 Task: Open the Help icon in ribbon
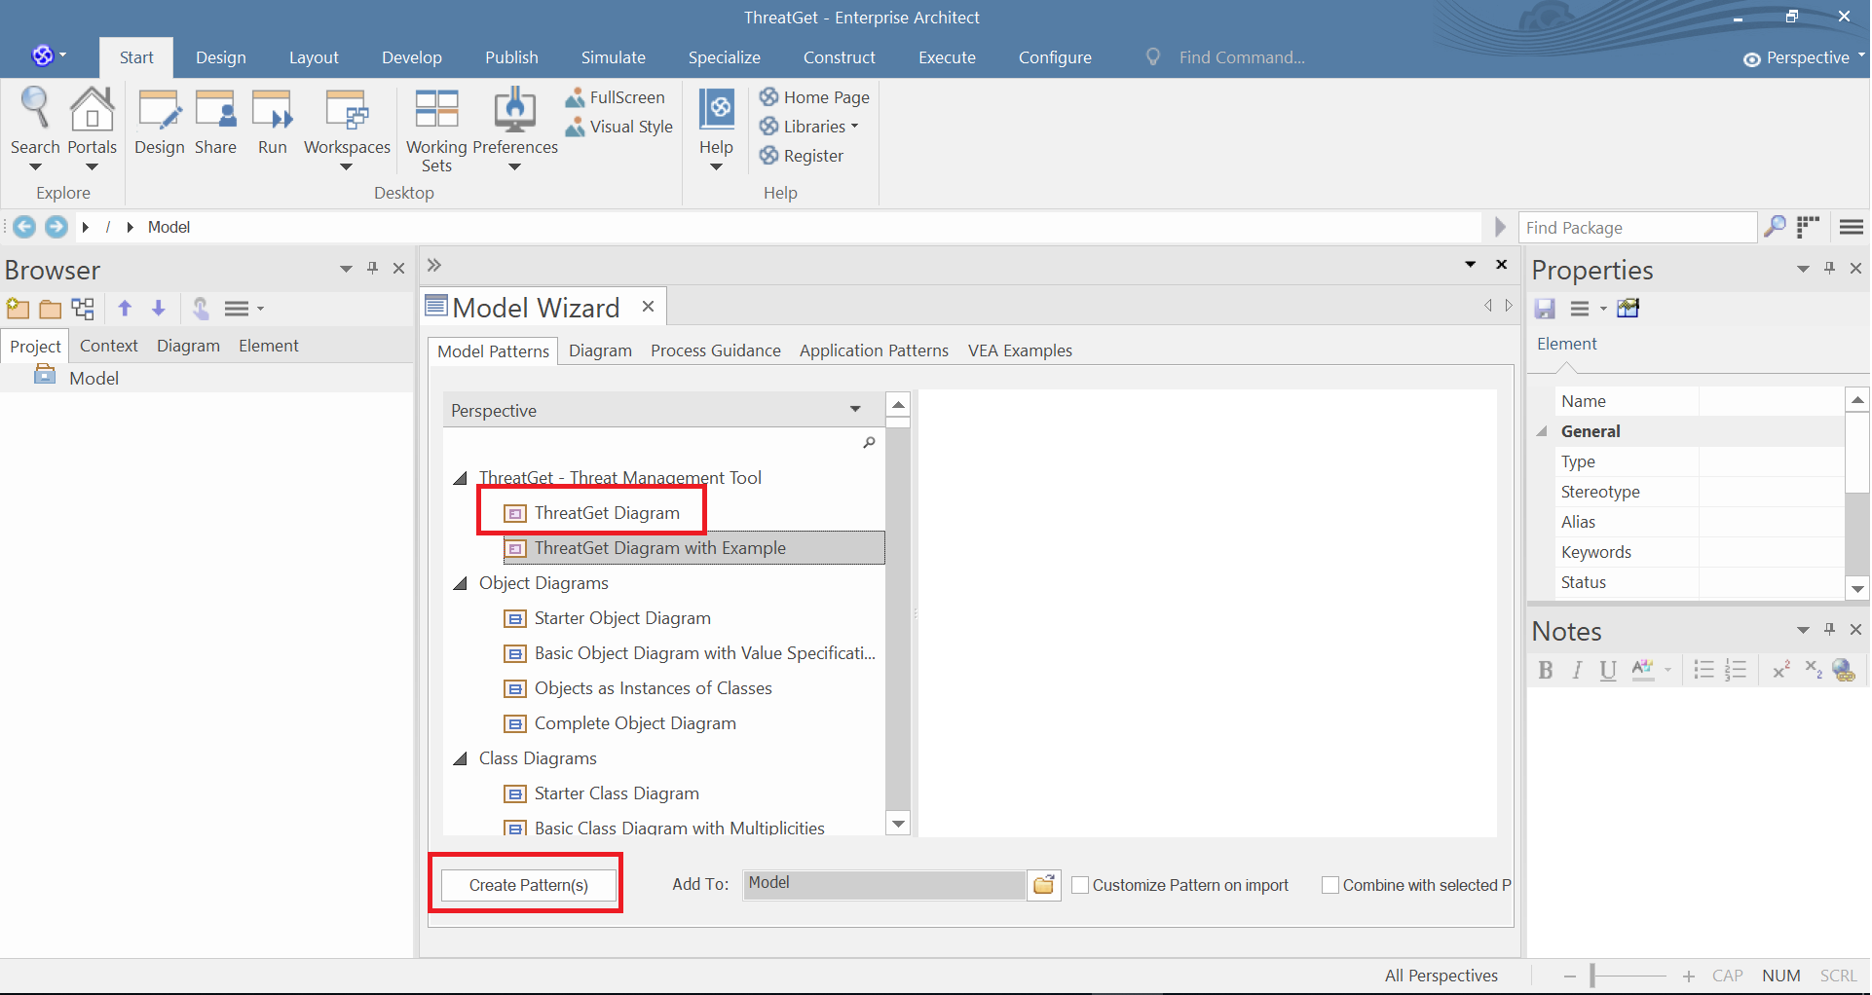click(717, 109)
